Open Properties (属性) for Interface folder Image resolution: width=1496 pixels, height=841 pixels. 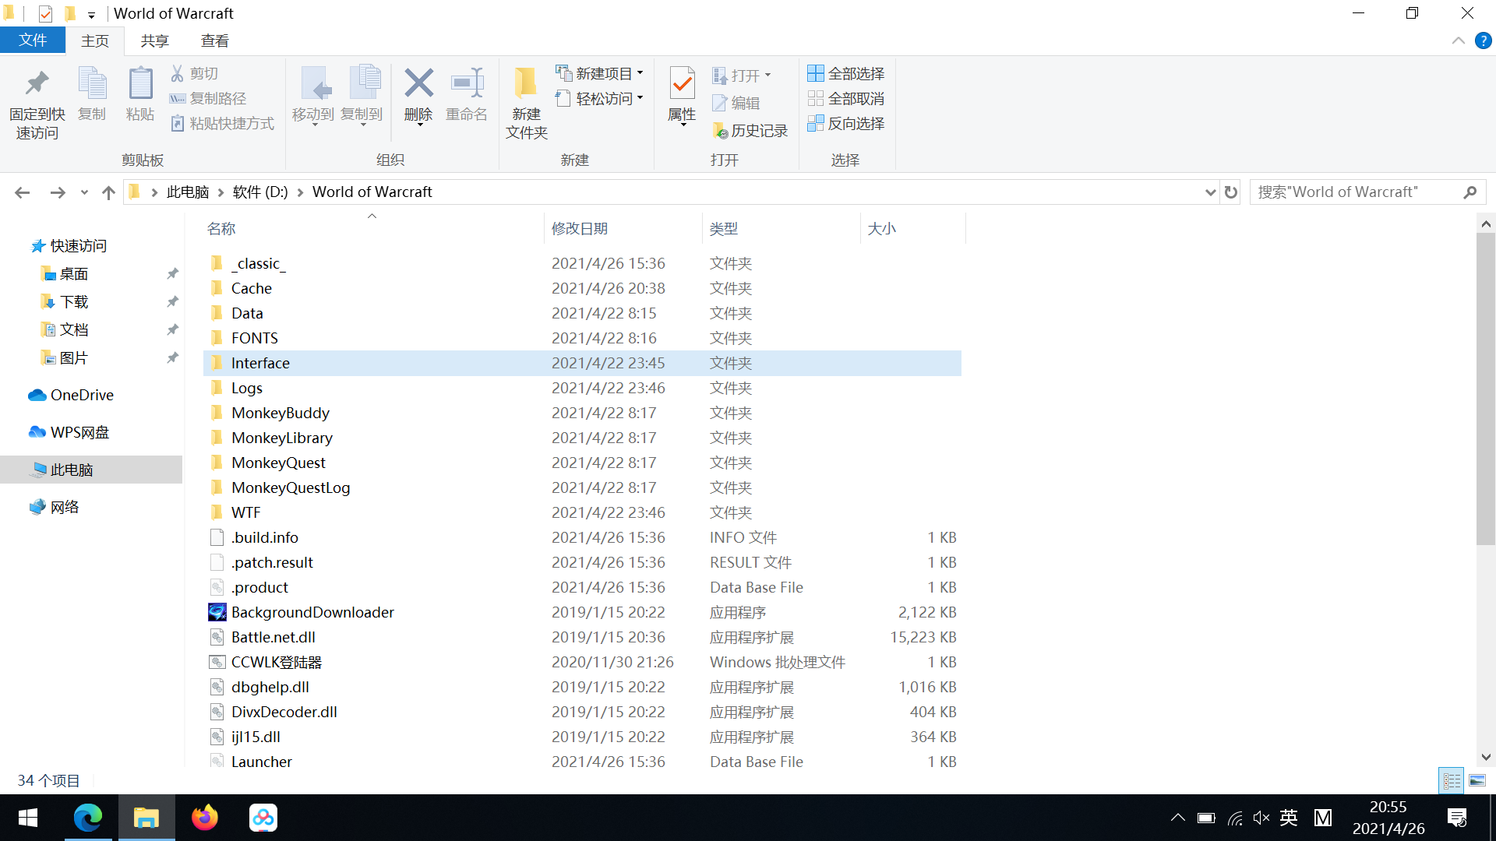pyautogui.click(x=681, y=97)
